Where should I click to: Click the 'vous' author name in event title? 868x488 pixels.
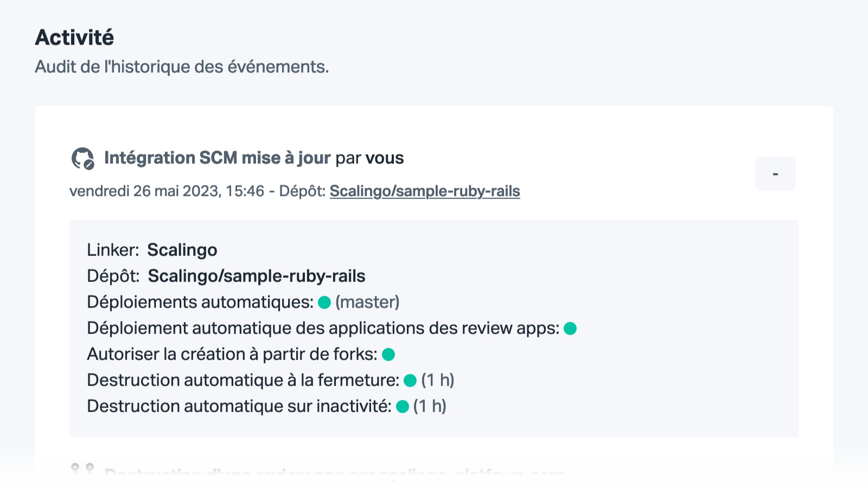[x=385, y=158]
